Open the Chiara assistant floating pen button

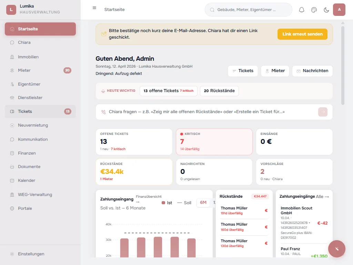[x=336, y=248]
